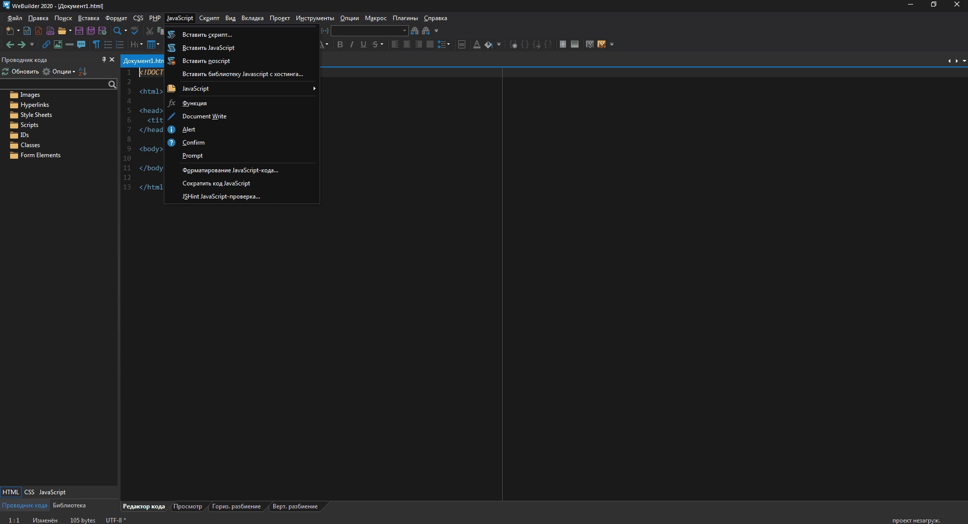Click the align right icon
The height and width of the screenshot is (524, 968).
(418, 44)
